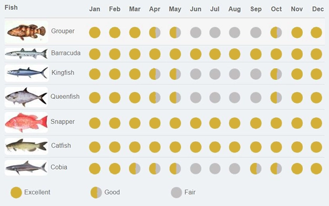Click Queenfish's October half-filled dot
The height and width of the screenshot is (206, 329).
tap(276, 98)
